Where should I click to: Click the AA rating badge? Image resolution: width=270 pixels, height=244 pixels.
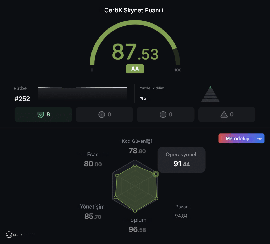point(135,69)
